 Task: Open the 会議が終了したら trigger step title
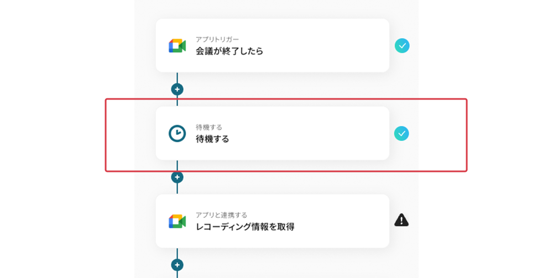coord(229,51)
